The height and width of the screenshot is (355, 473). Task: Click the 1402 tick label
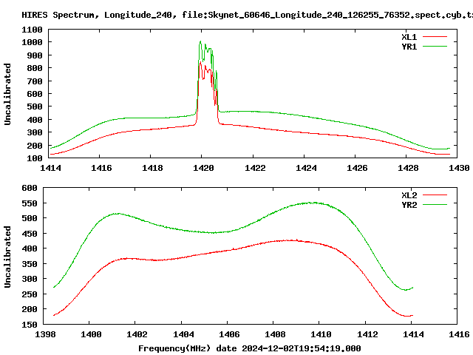point(137,334)
